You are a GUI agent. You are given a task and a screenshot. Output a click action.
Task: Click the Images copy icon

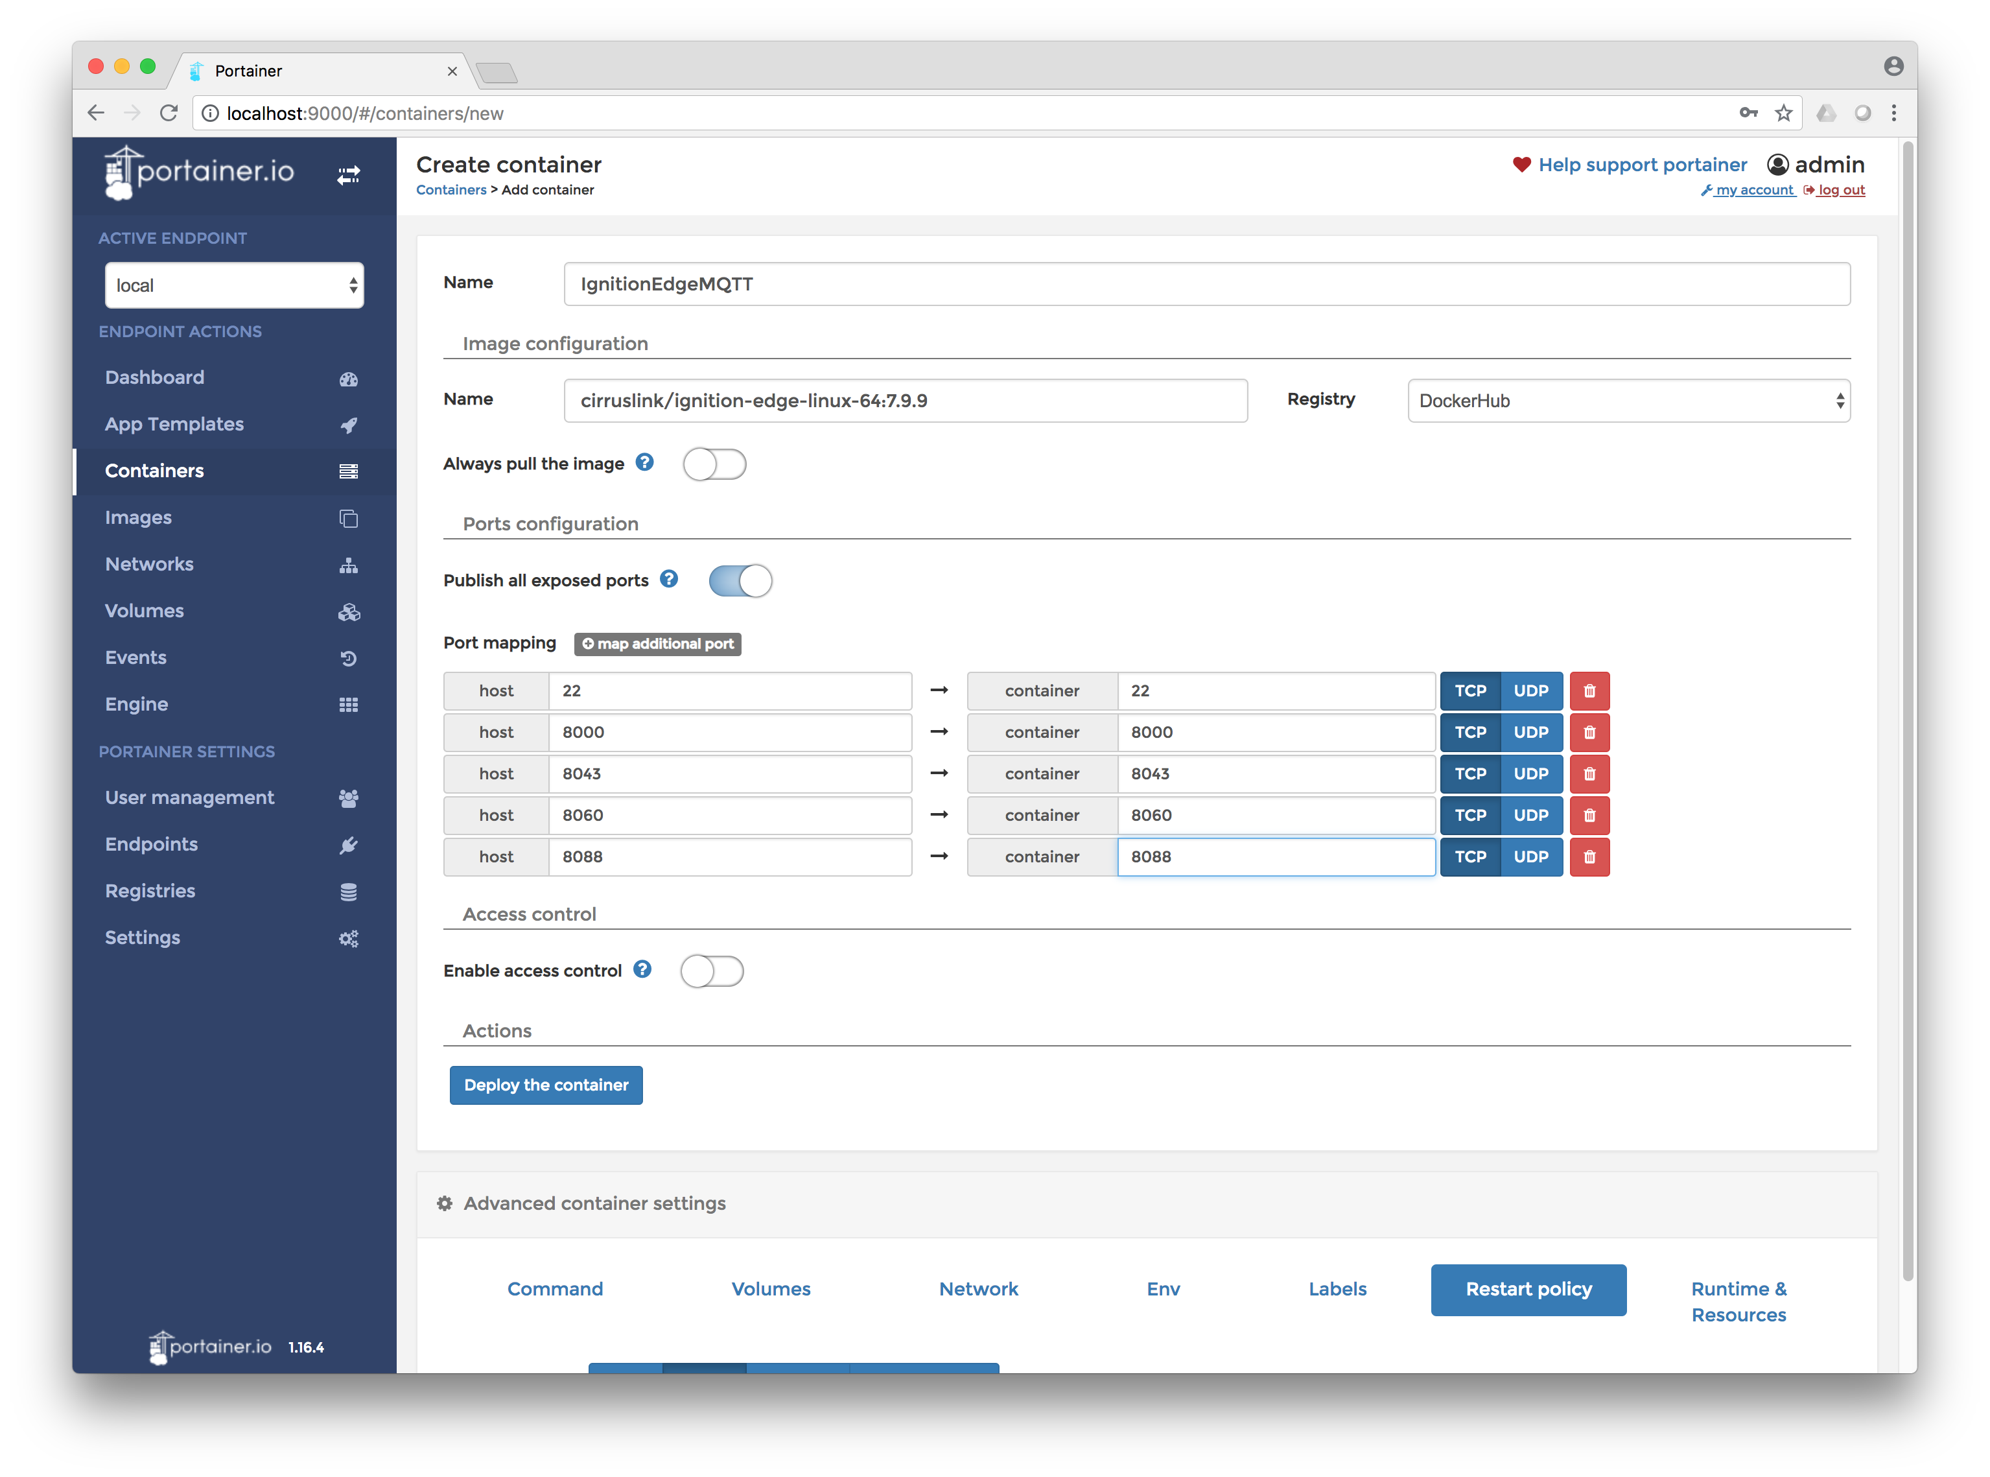(x=349, y=519)
